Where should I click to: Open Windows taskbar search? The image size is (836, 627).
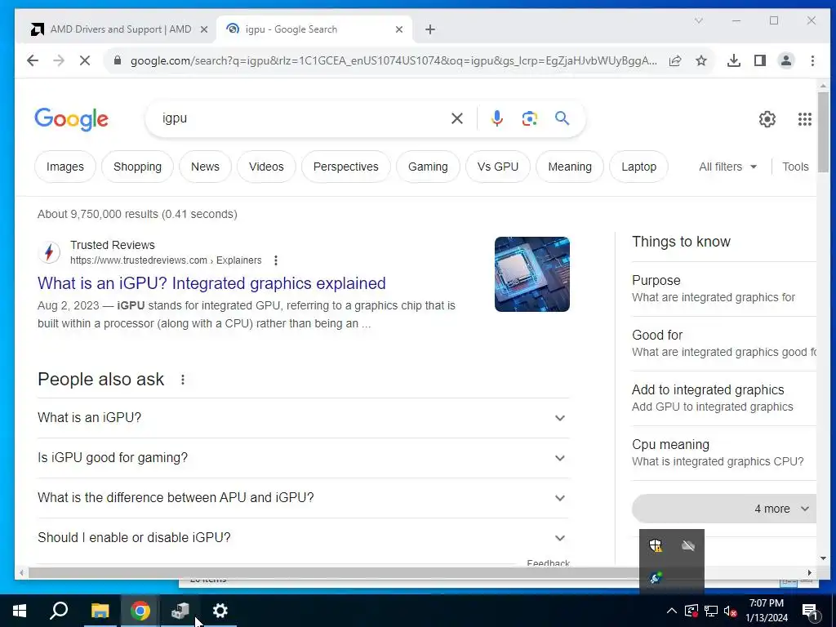[59, 611]
